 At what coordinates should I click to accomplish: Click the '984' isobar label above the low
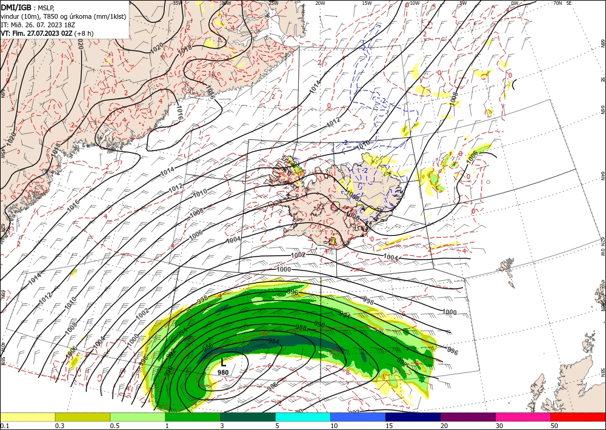click(274, 341)
